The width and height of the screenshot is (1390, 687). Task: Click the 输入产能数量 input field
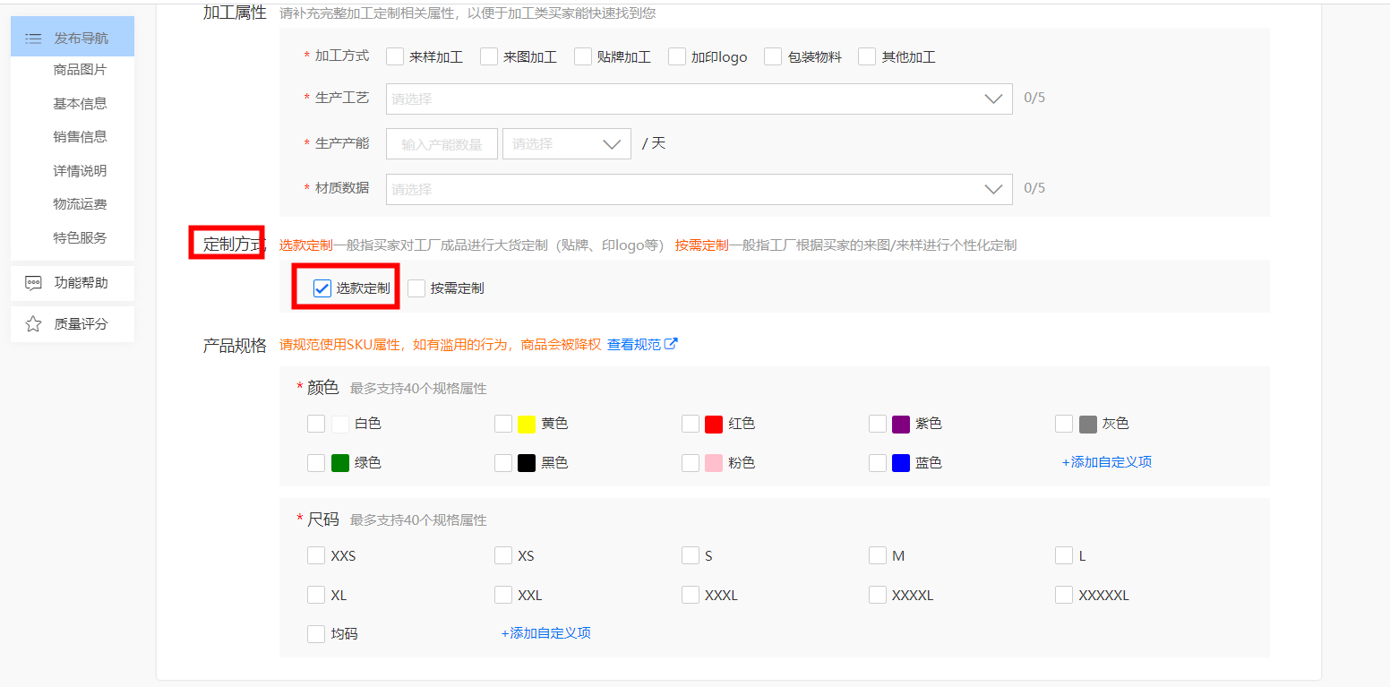(x=442, y=143)
